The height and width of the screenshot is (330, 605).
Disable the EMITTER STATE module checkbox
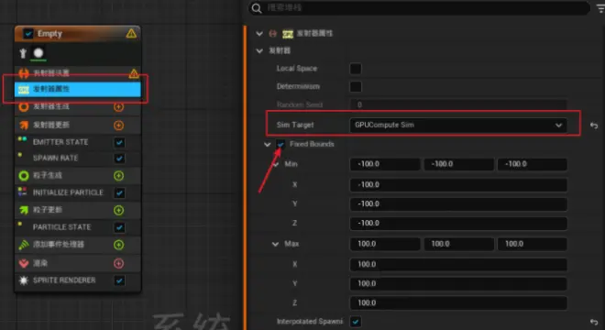coord(119,142)
